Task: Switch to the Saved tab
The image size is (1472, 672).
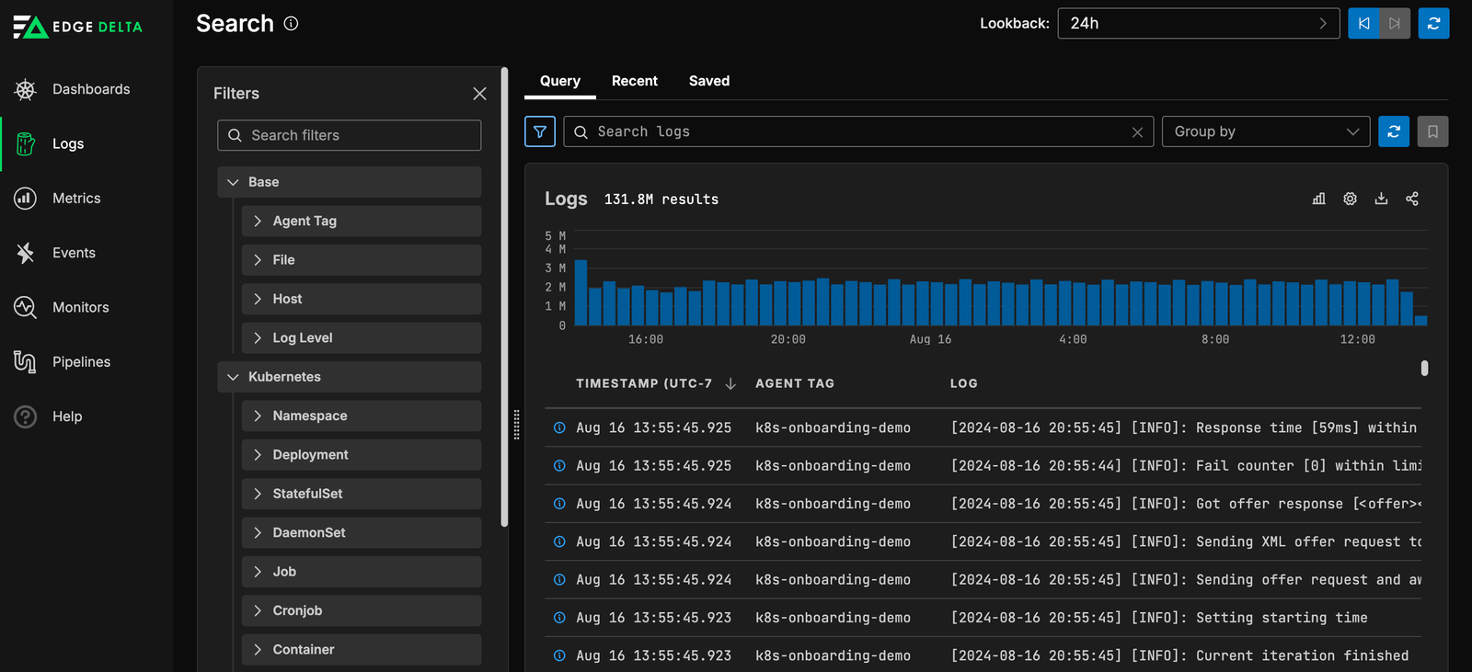Action: pos(708,81)
